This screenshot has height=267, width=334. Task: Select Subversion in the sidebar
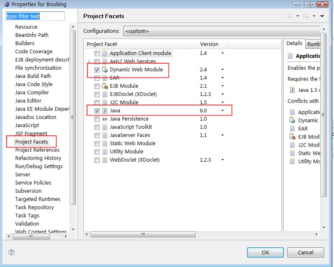click(x=28, y=191)
